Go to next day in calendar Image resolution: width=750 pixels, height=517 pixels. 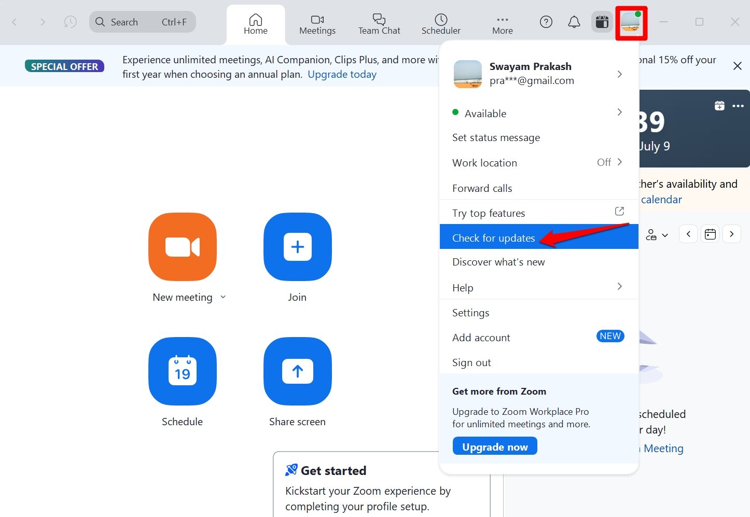[732, 234]
